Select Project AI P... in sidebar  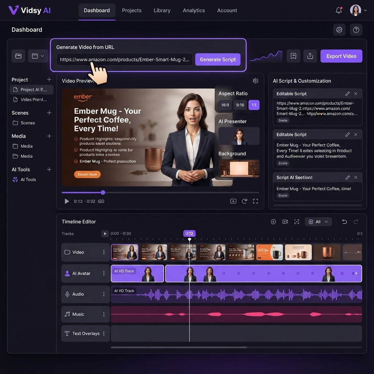(31, 90)
